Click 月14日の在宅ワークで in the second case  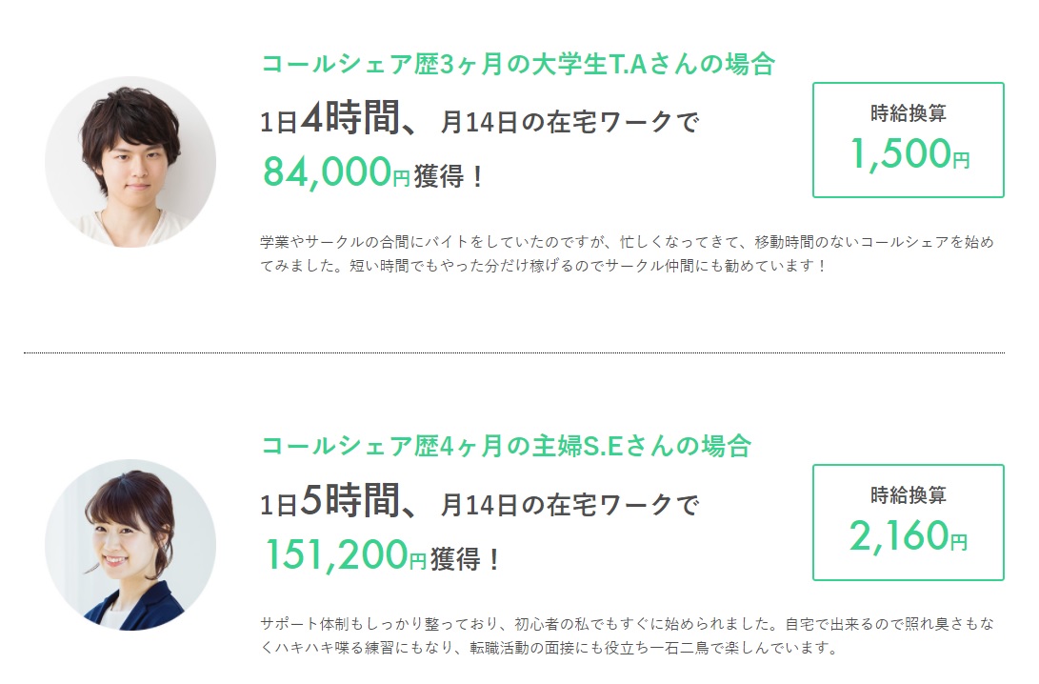tap(569, 505)
